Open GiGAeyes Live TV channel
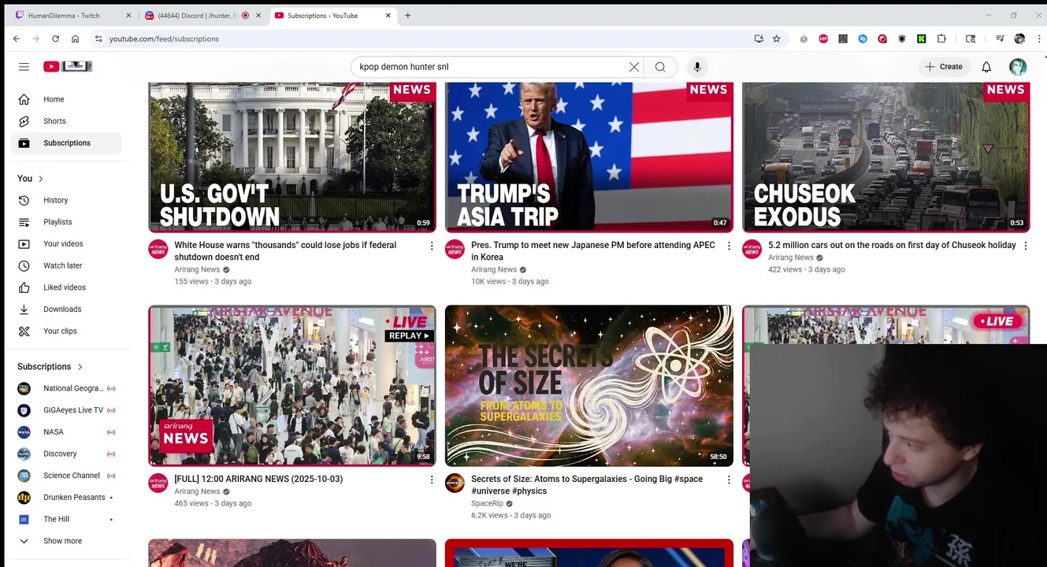 click(x=67, y=410)
